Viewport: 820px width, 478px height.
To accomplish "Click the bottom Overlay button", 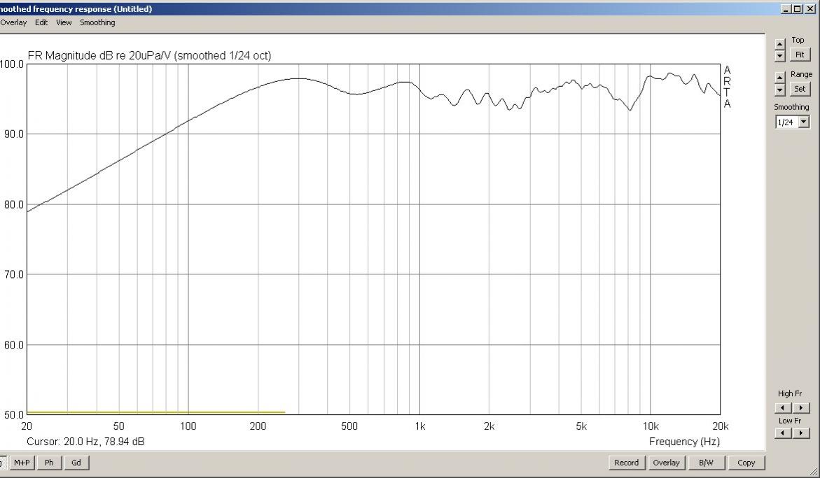I will (666, 463).
